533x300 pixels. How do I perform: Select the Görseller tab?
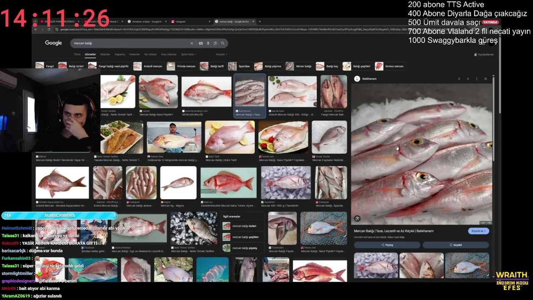90,55
